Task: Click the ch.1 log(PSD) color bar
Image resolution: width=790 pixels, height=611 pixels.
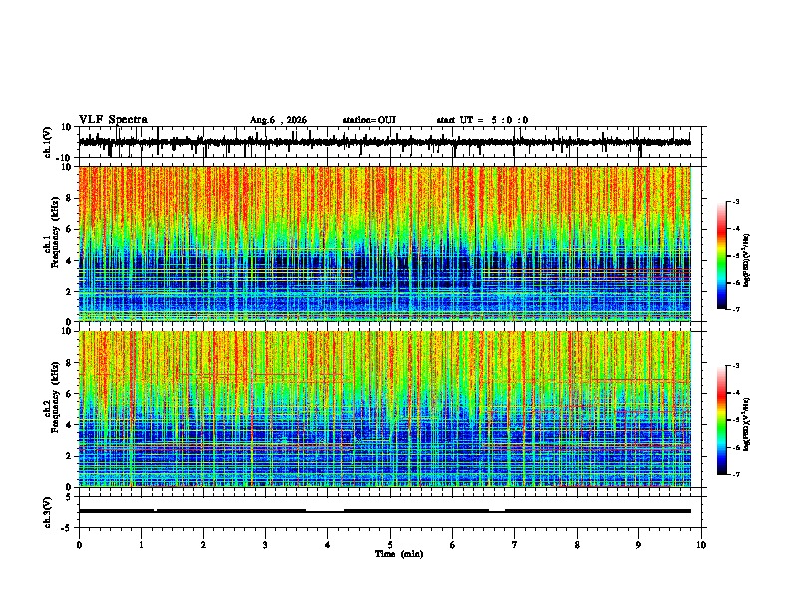Action: tap(722, 256)
